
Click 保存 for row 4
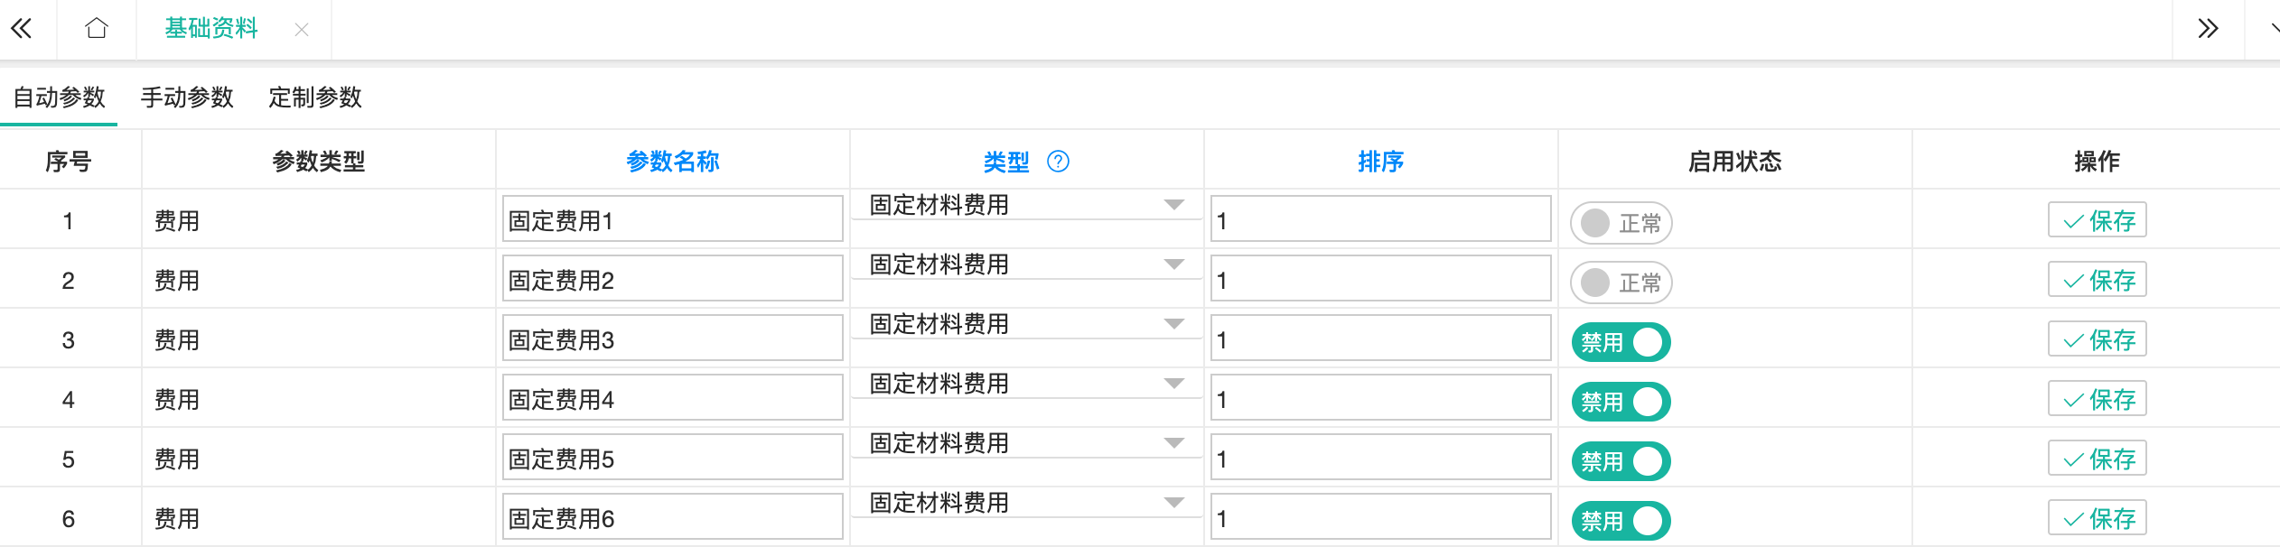point(2097,399)
